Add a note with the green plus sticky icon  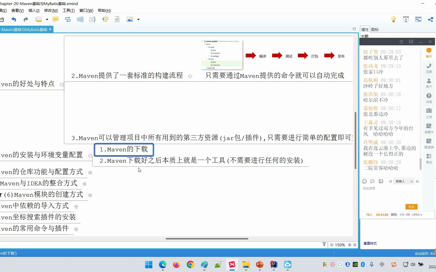[x=105, y=19]
